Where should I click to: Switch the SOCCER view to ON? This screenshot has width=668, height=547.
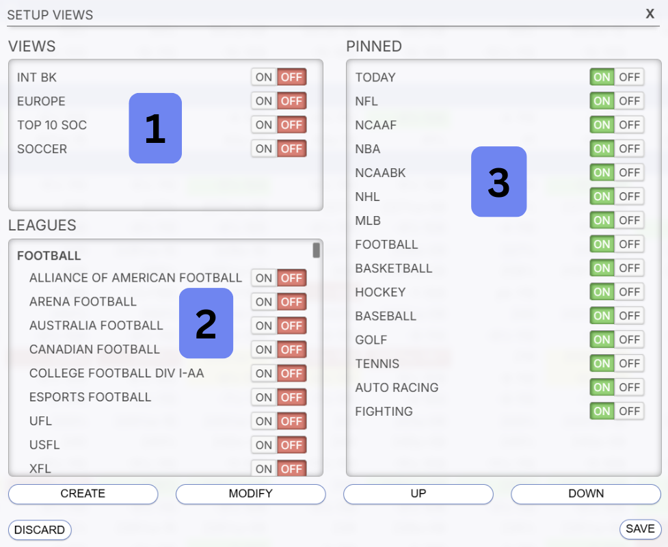(264, 149)
